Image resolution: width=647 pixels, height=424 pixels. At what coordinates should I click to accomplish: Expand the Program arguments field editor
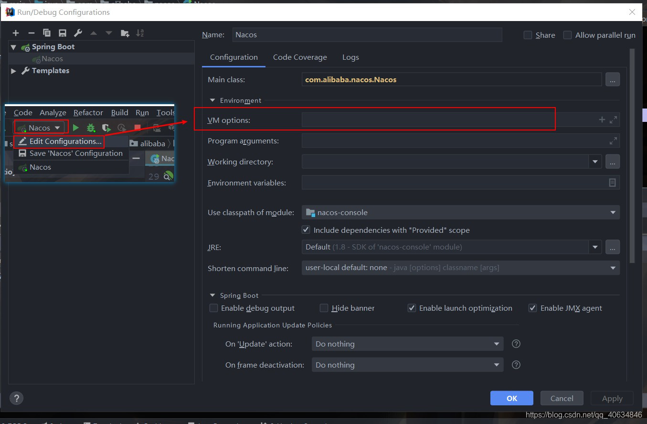click(613, 141)
